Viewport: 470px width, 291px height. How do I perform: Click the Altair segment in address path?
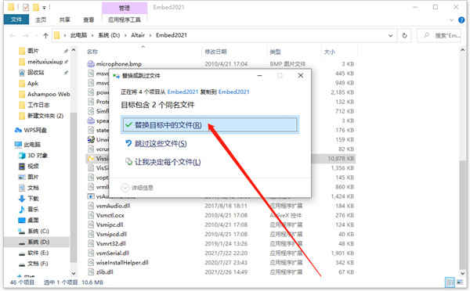[x=138, y=35]
